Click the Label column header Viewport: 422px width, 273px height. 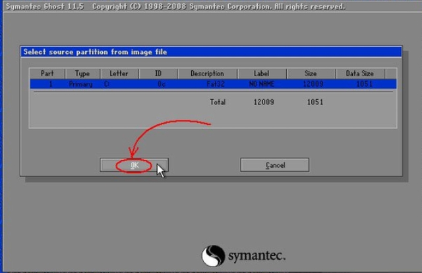tap(262, 74)
